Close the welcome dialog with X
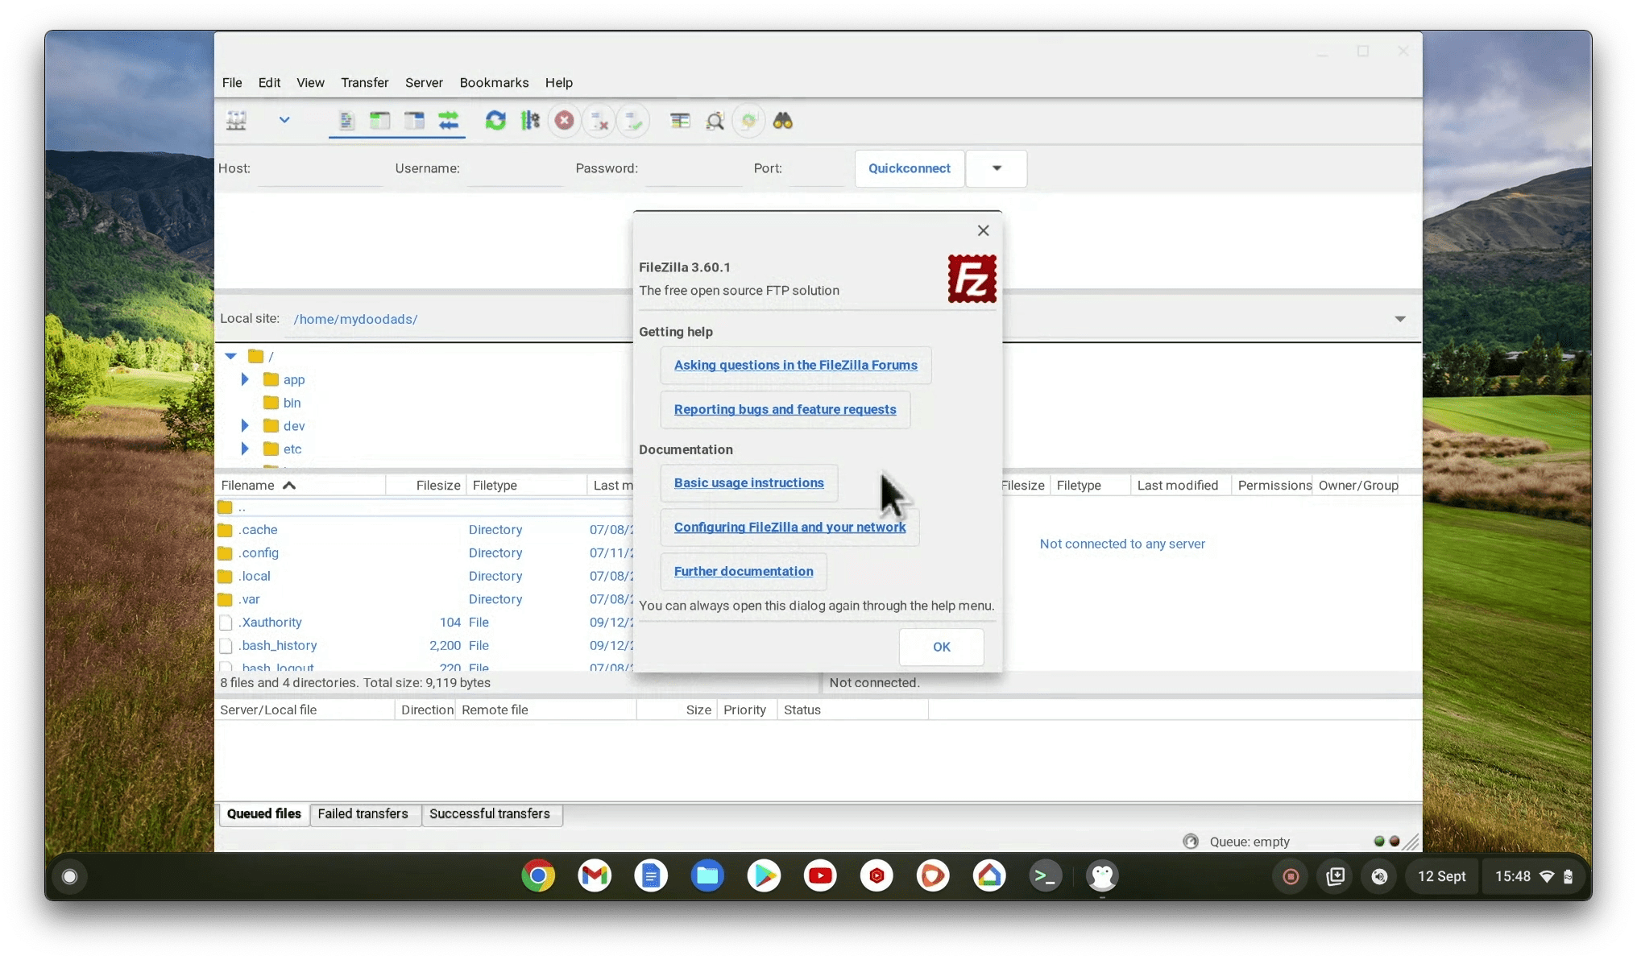Image resolution: width=1637 pixels, height=960 pixels. click(x=983, y=230)
